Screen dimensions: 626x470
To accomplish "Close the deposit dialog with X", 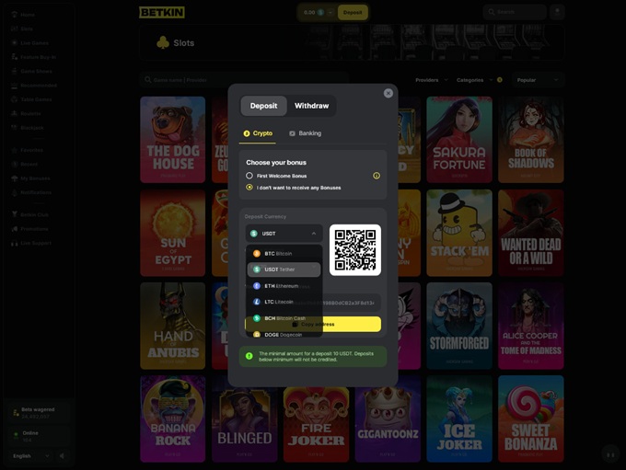I will (x=388, y=93).
